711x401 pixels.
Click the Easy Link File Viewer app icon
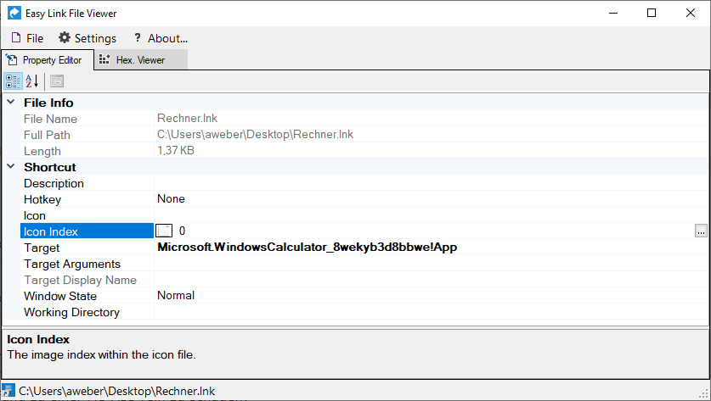point(14,14)
